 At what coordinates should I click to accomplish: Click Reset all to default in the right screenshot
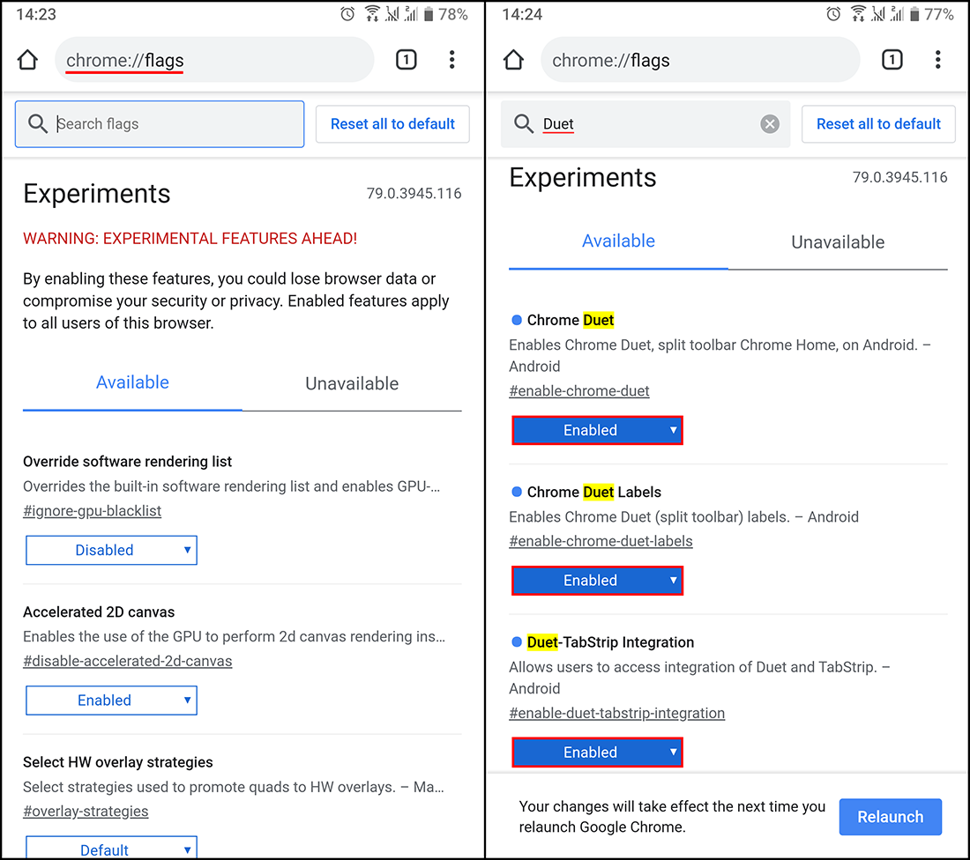pos(878,124)
